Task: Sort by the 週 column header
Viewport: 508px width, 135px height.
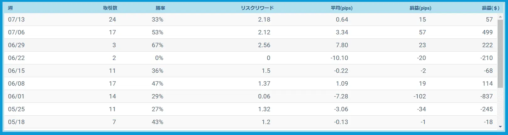Action: (10, 8)
